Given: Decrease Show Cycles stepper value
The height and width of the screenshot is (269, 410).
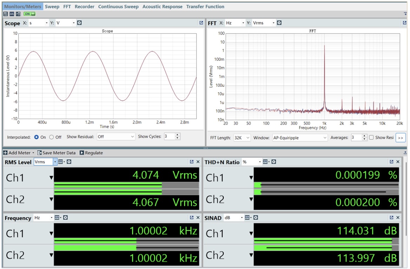Looking at the screenshot, I should pyautogui.click(x=178, y=138).
